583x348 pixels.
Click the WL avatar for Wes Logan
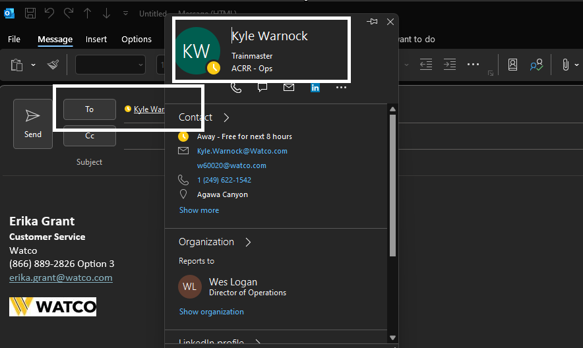[x=190, y=287]
